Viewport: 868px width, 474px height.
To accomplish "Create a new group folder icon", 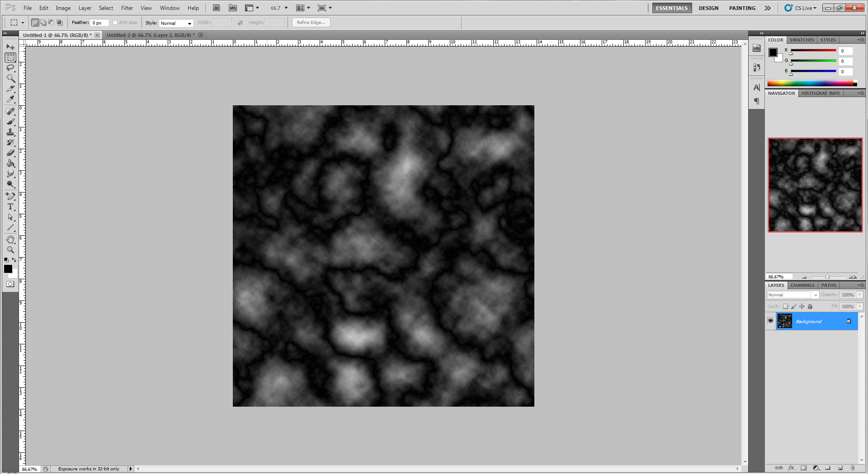I will point(828,468).
